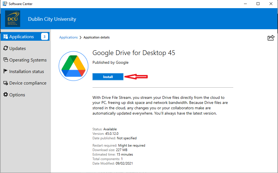Screen dimensions: 278x173
Task: Click the Device compliance icon
Action: tap(6, 83)
